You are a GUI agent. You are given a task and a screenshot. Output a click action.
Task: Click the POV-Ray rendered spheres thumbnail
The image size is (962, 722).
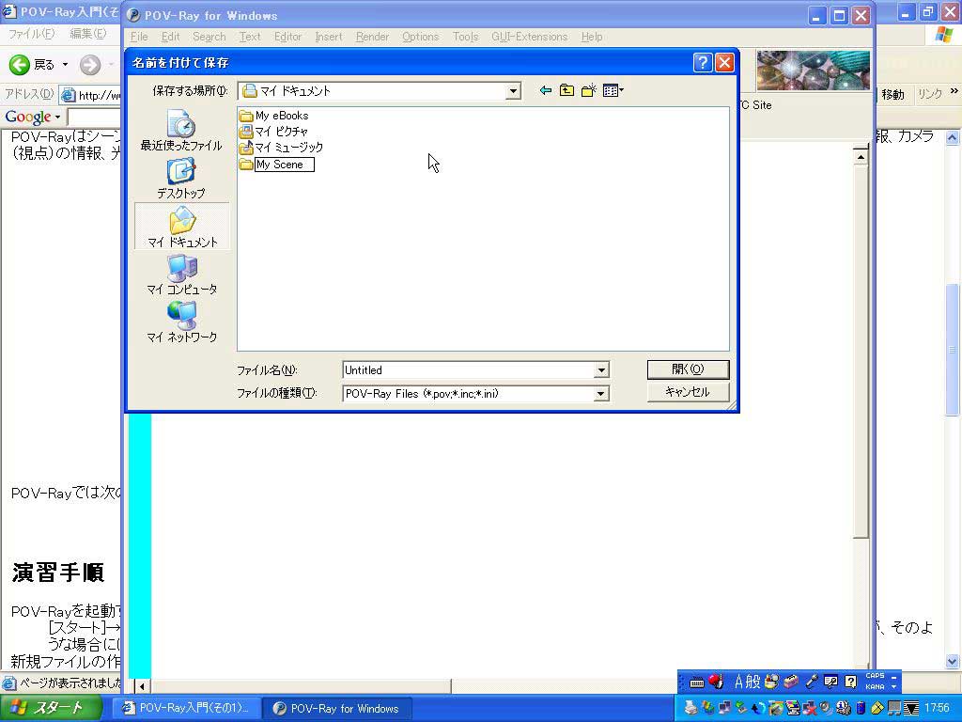click(x=813, y=71)
